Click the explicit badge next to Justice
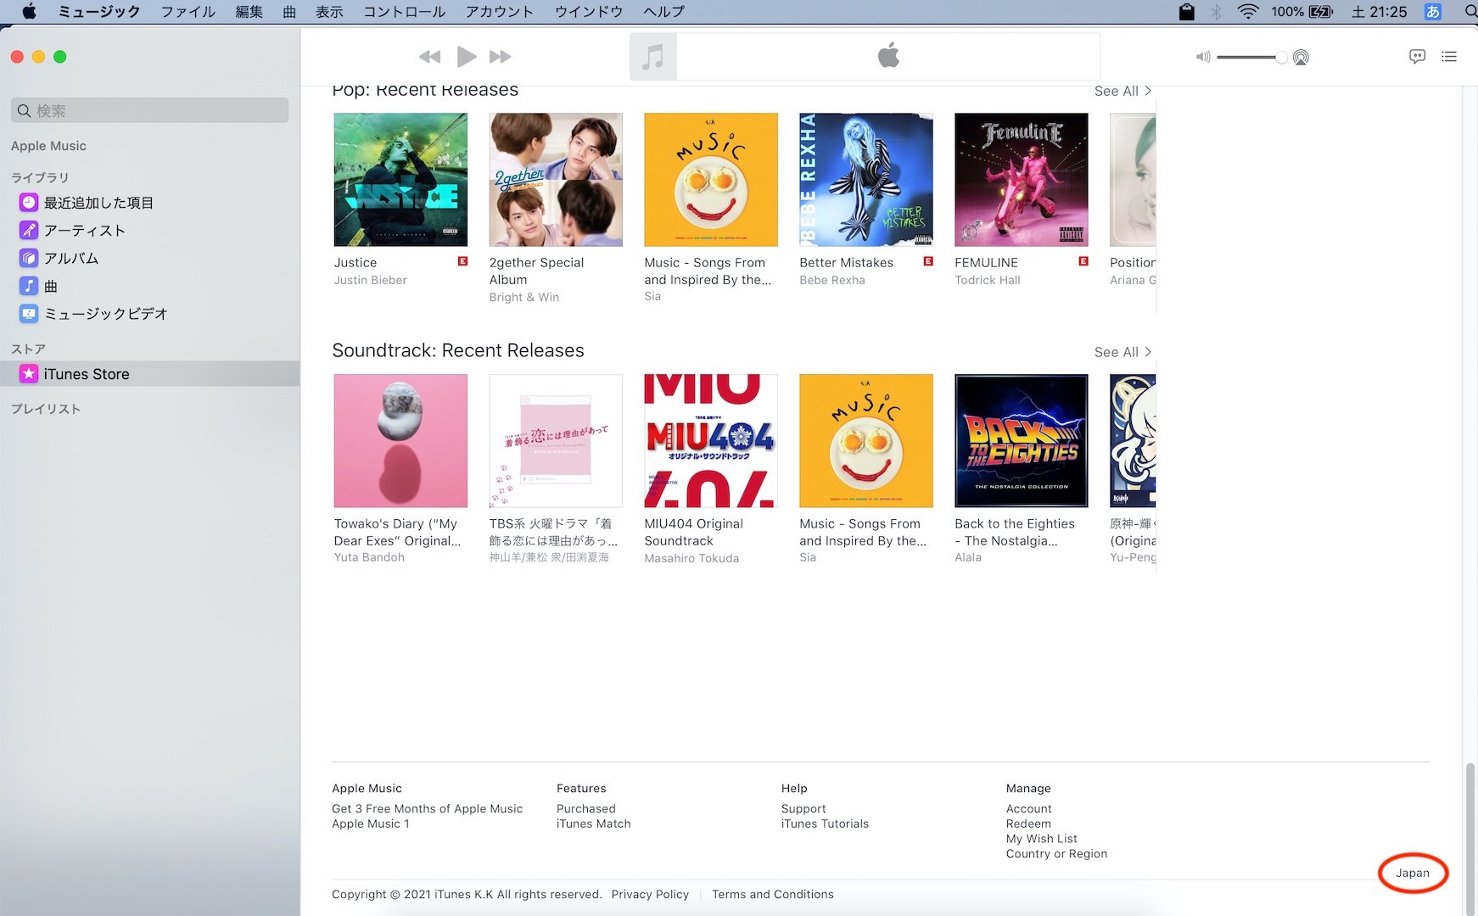This screenshot has height=916, width=1478. coord(462,261)
